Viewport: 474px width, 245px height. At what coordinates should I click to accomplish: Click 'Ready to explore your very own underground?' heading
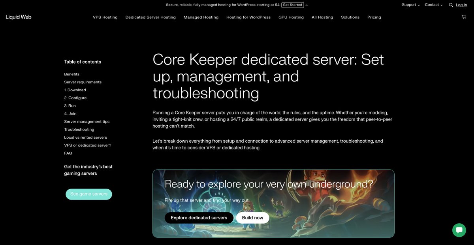[269, 184]
